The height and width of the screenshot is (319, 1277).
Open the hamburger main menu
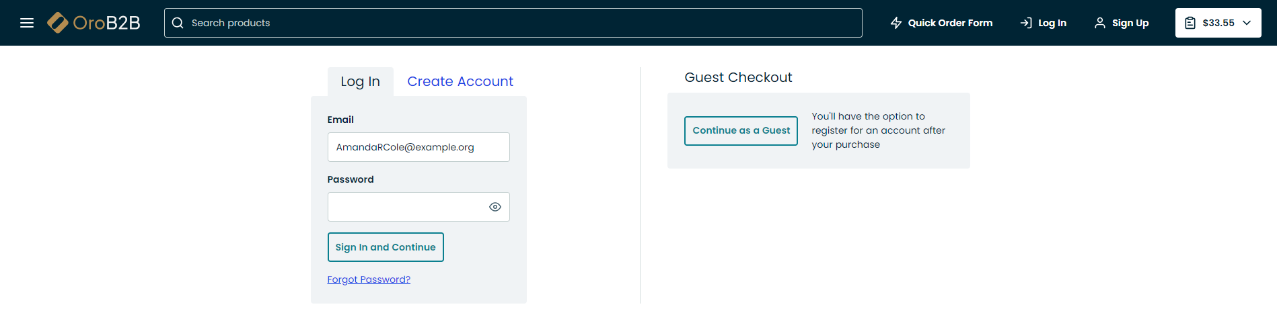point(27,23)
